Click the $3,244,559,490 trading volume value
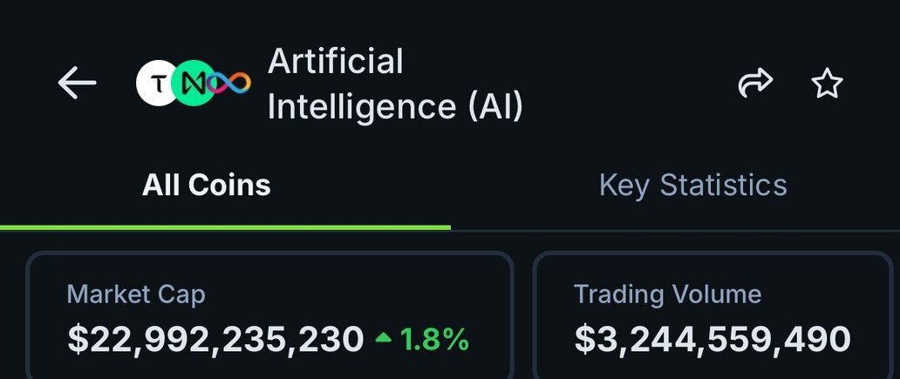900x379 pixels. 712,339
